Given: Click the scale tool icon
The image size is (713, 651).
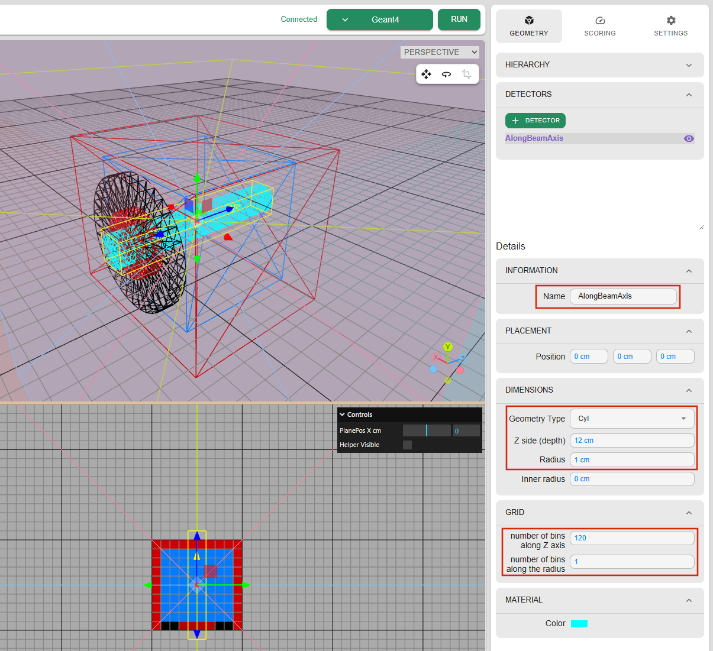Looking at the screenshot, I should [x=466, y=74].
